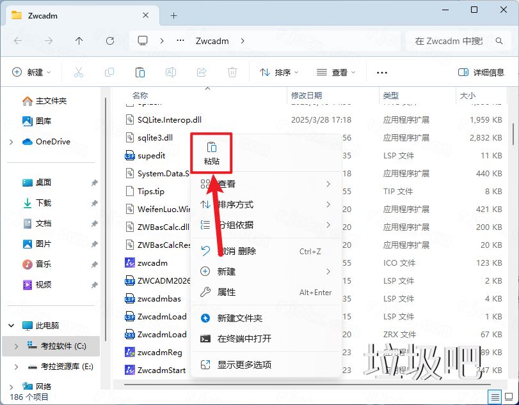The width and height of the screenshot is (519, 405).
Task: Click the Rename icon in the toolbar
Action: pyautogui.click(x=171, y=72)
